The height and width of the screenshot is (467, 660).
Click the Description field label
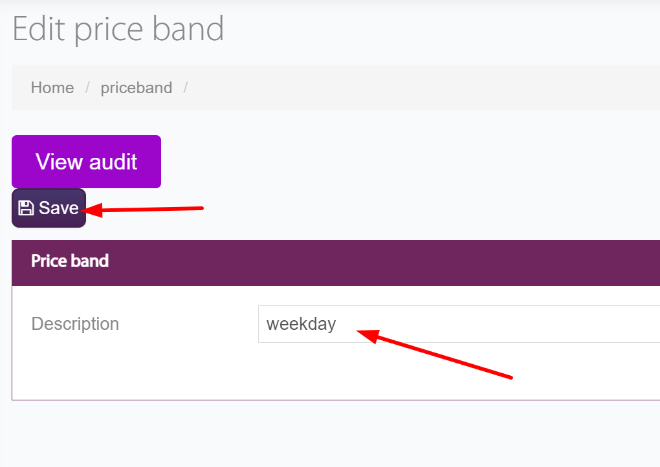click(75, 324)
